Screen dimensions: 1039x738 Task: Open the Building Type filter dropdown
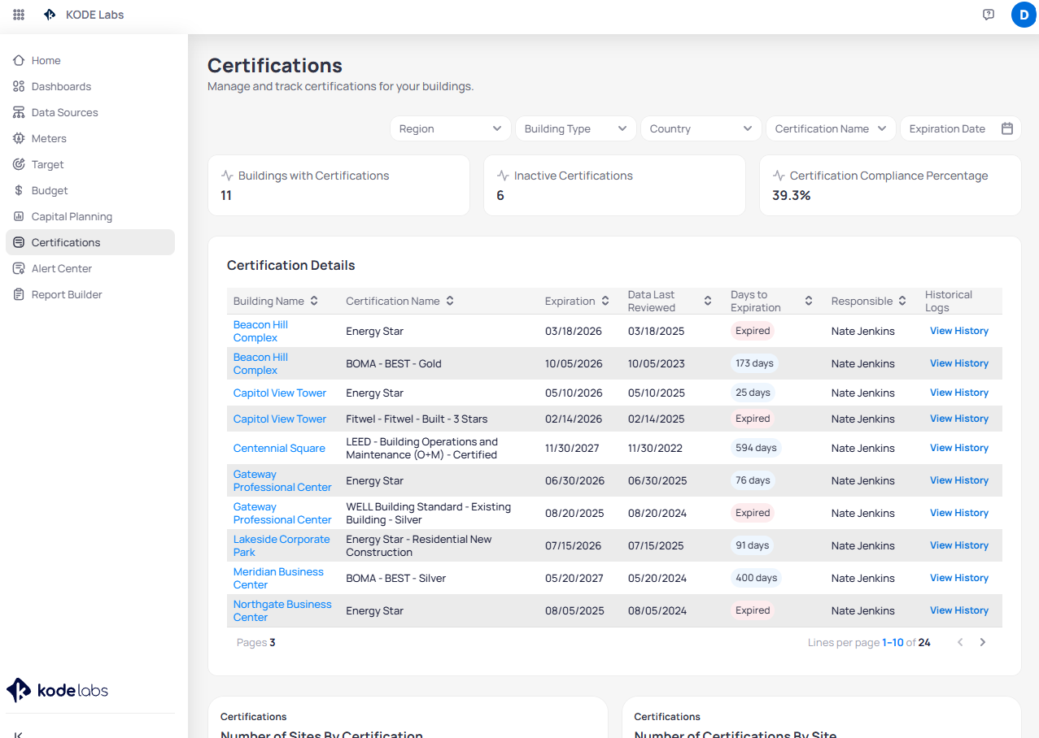(575, 128)
